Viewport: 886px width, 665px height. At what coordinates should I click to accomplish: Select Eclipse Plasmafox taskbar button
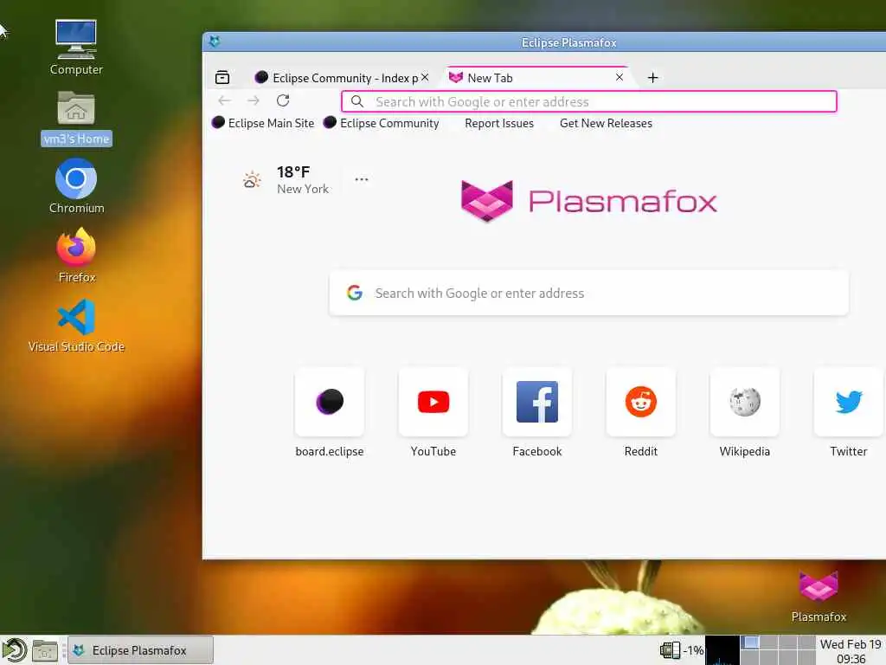(140, 650)
